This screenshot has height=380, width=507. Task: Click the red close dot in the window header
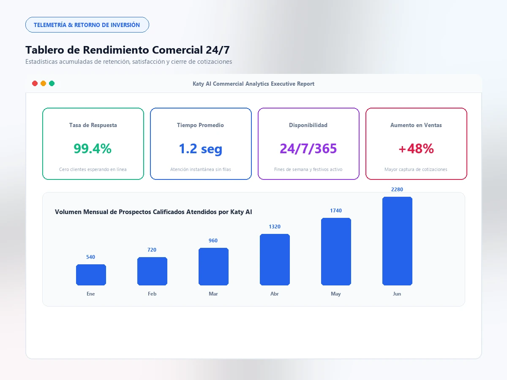tap(35, 84)
